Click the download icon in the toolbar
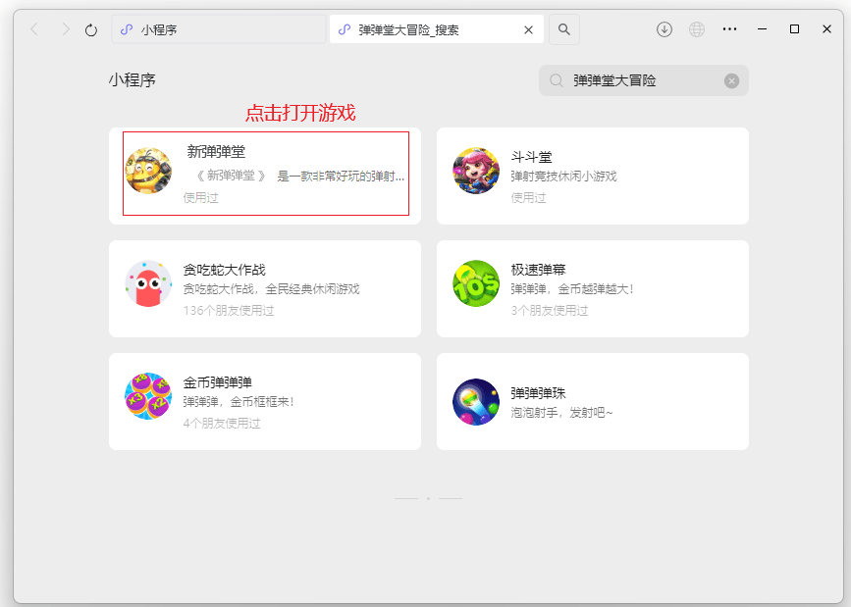The image size is (851, 607). (x=664, y=29)
